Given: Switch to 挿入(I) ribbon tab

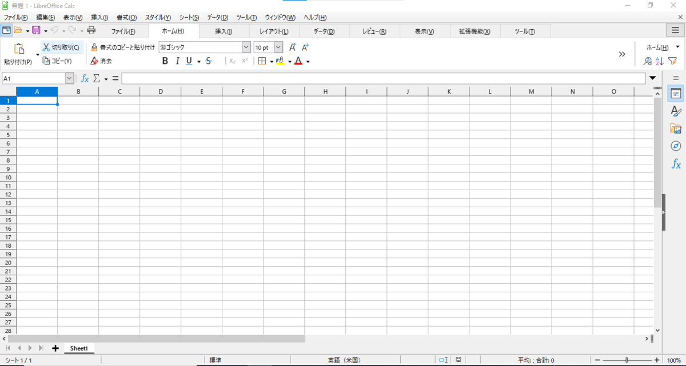Looking at the screenshot, I should point(224,31).
